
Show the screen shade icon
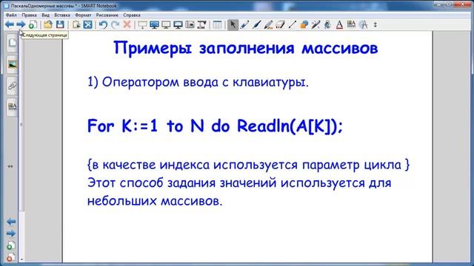[142, 24]
